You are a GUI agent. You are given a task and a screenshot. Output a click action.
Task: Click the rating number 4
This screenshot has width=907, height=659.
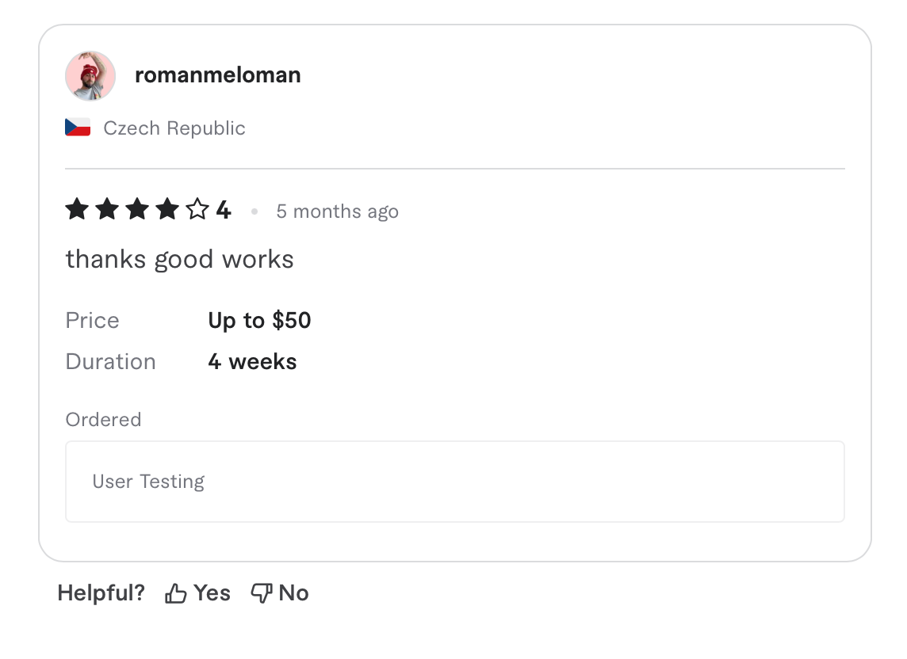point(224,209)
